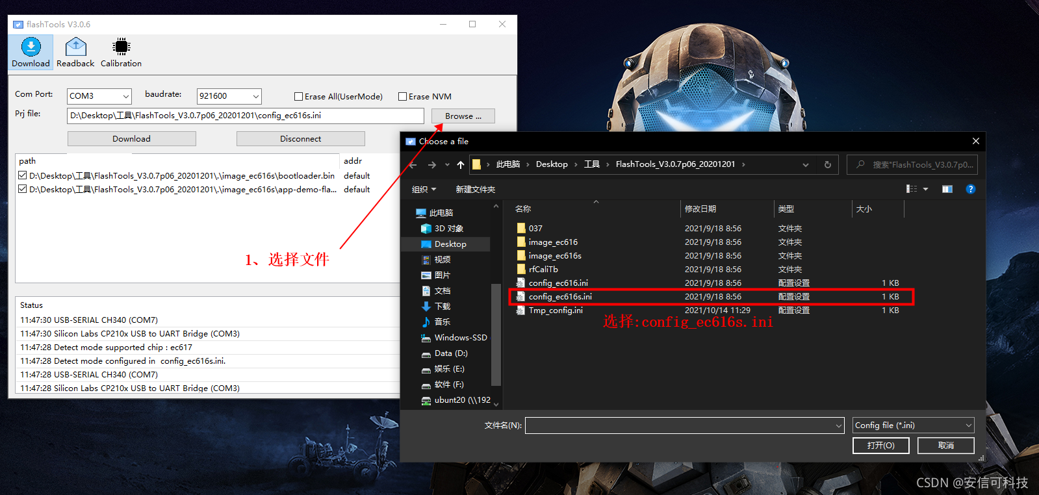Expand the 文件名 filename history dropdown
The height and width of the screenshot is (495, 1039).
click(x=838, y=426)
